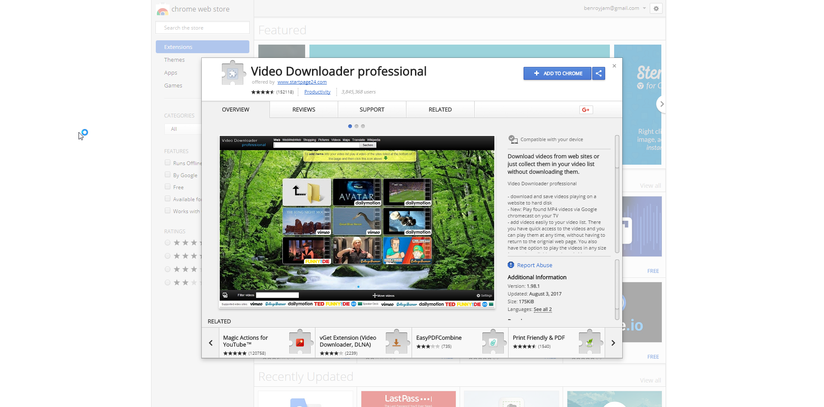Open the settings gear icon

656,9
